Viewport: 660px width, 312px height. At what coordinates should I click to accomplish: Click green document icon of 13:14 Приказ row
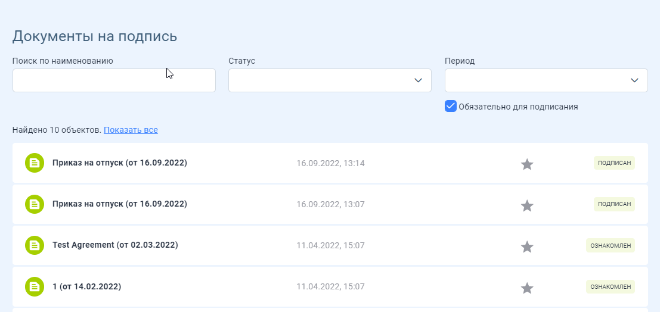pyautogui.click(x=35, y=163)
